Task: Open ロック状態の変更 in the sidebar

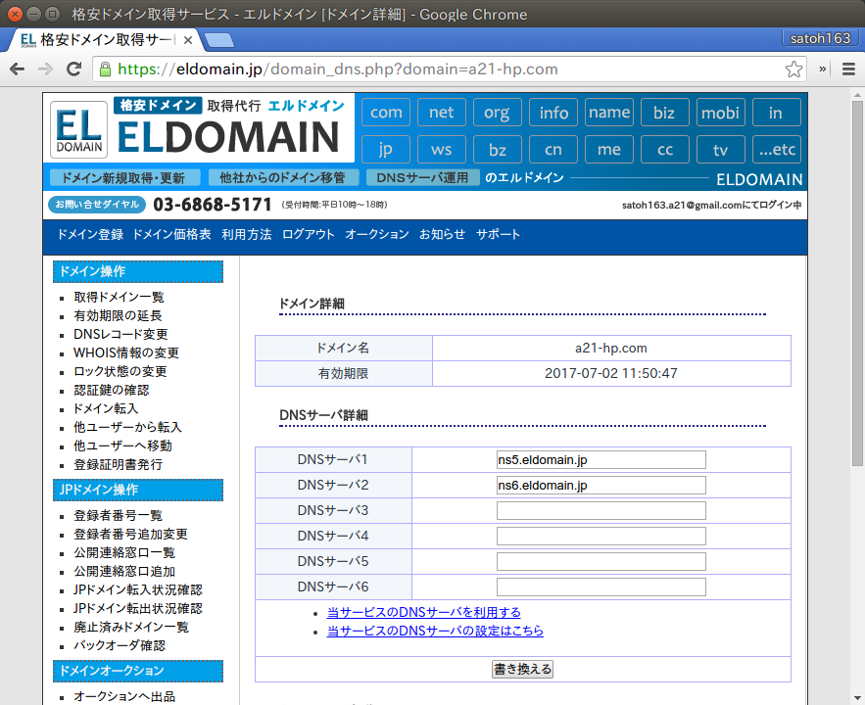Action: click(x=120, y=371)
